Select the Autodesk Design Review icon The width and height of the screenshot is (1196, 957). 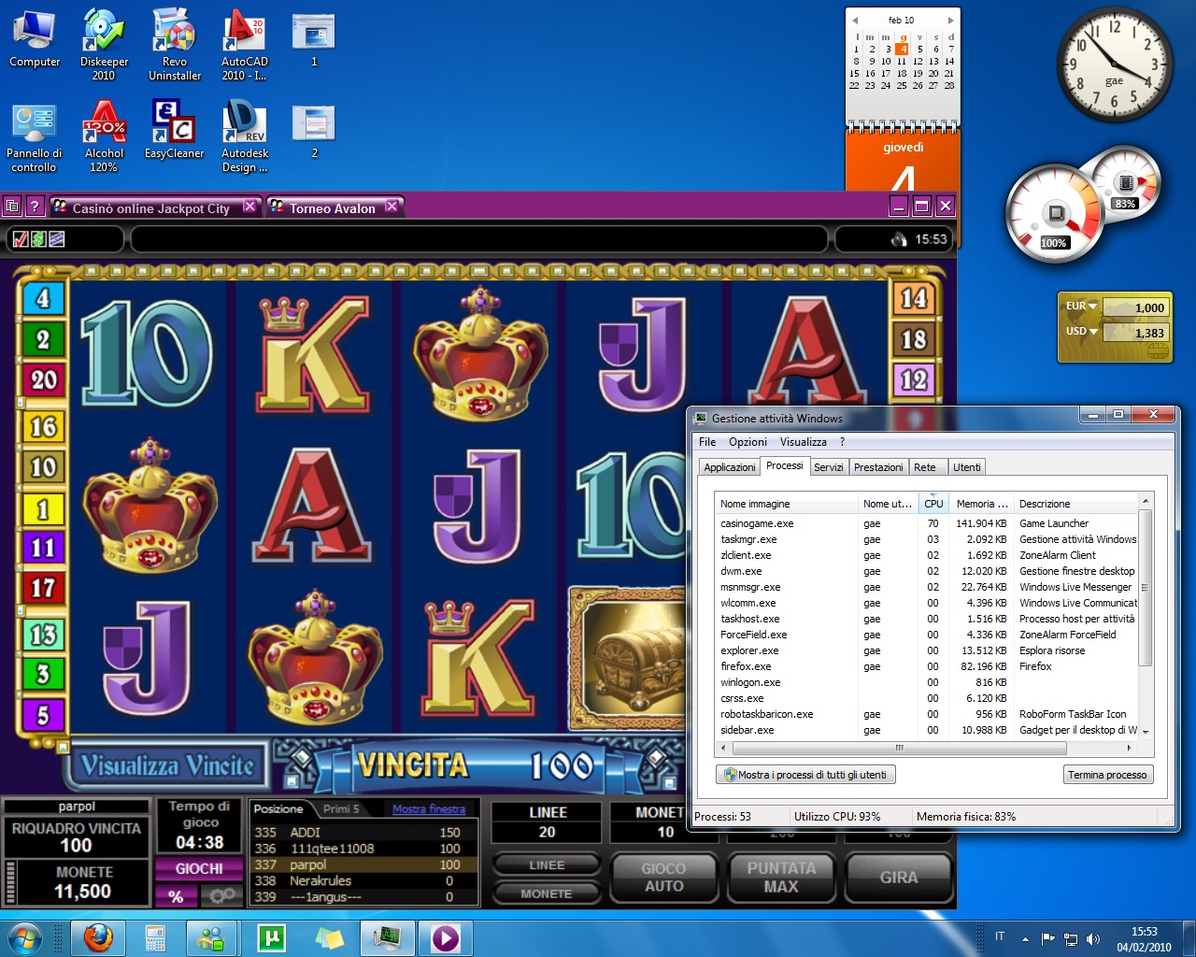pyautogui.click(x=245, y=137)
